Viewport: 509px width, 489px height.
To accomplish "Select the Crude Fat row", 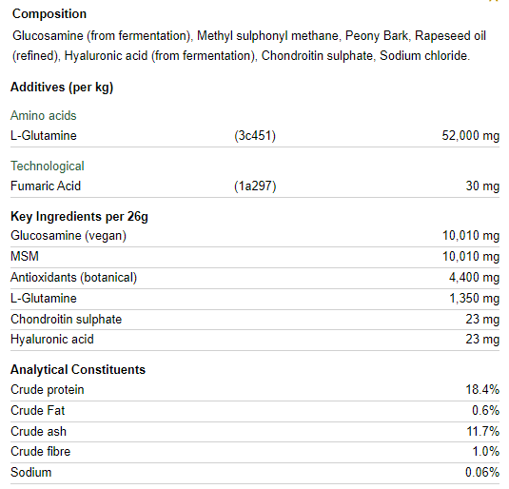I will (x=255, y=411).
